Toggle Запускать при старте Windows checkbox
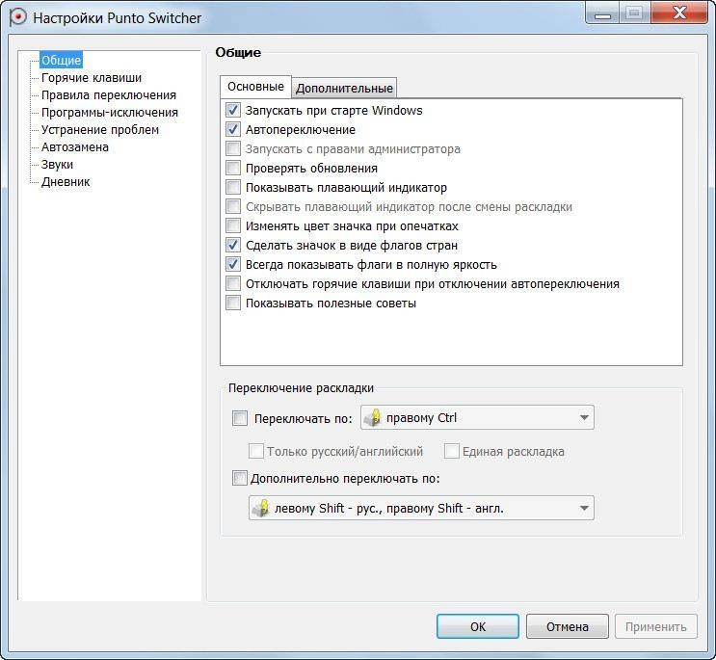 pos(233,110)
